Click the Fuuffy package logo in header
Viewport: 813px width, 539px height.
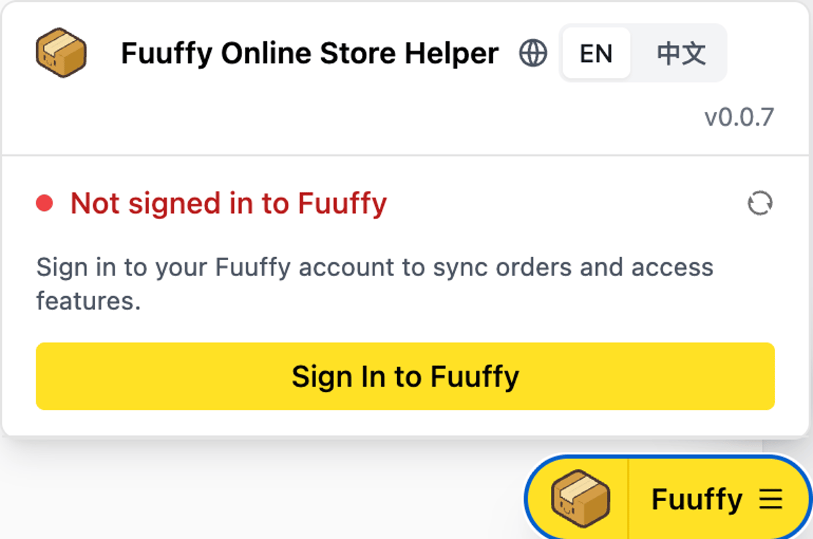(x=61, y=53)
